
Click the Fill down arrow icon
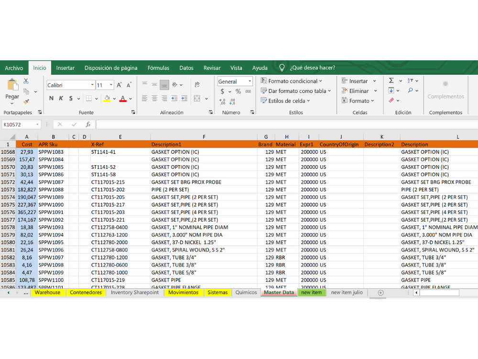click(x=391, y=90)
